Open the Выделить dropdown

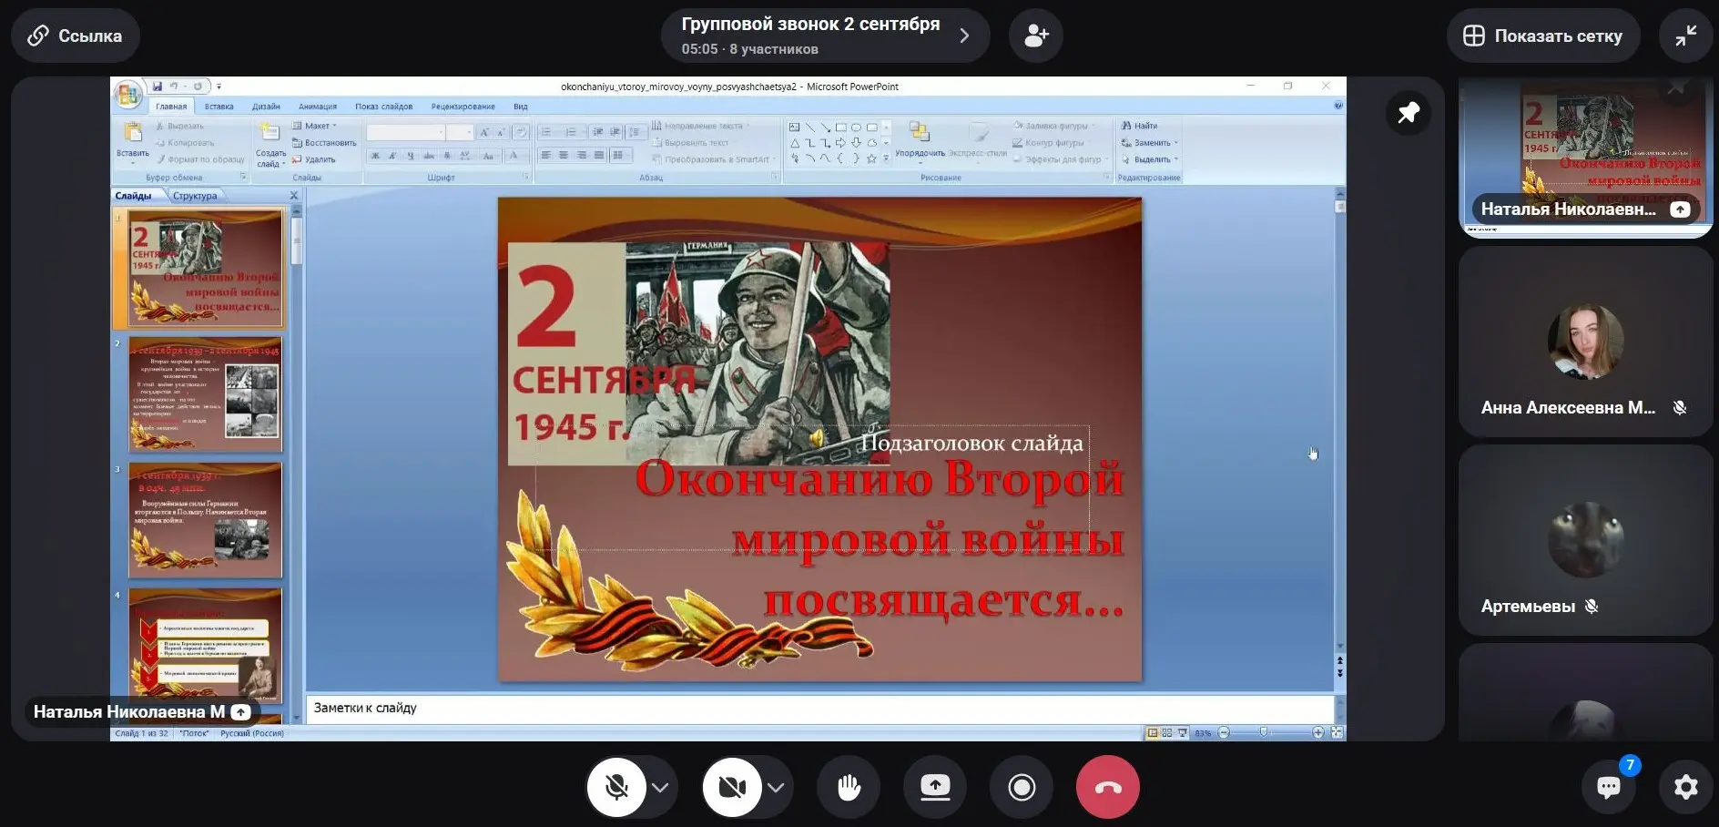[x=1150, y=159]
